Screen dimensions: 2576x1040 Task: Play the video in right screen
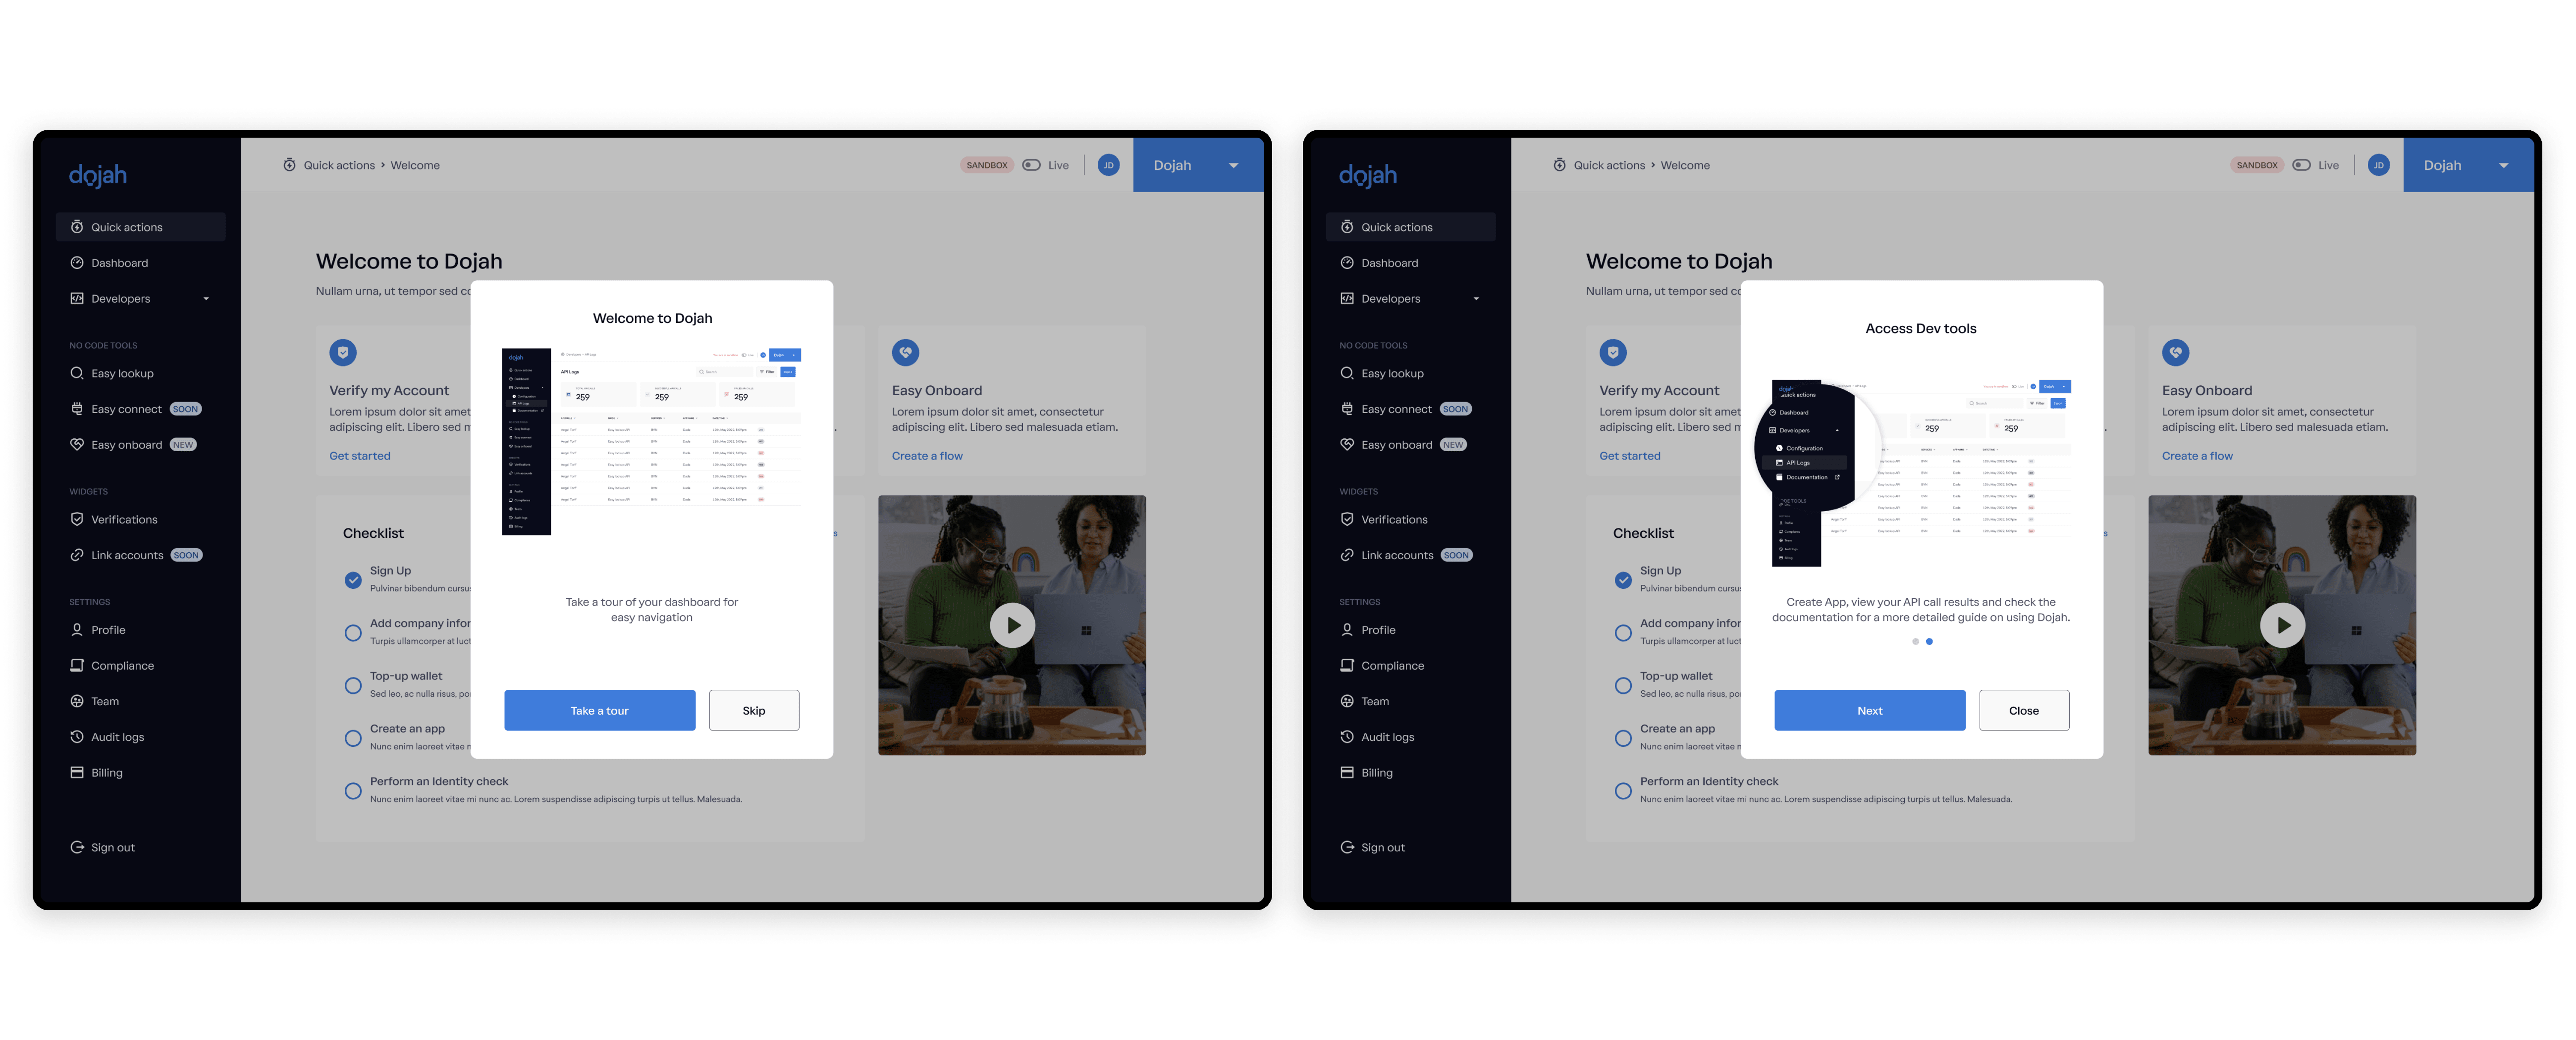click(x=2283, y=625)
